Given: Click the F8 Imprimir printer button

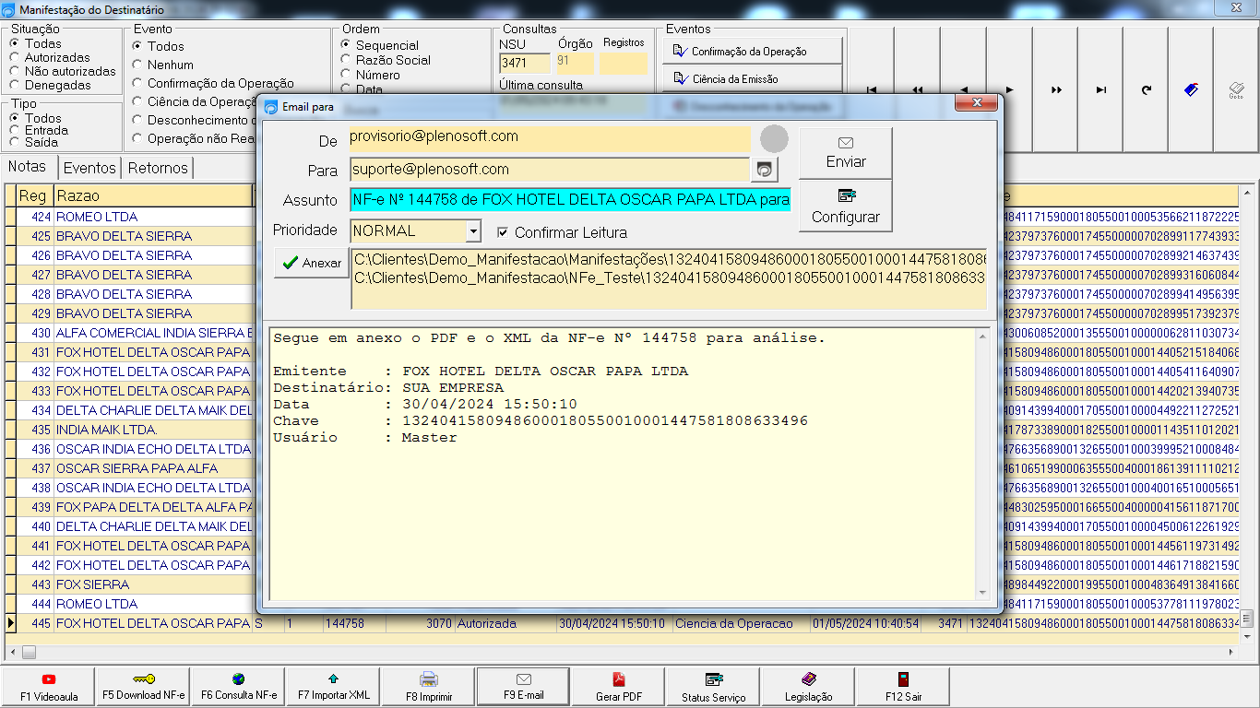Looking at the screenshot, I should 429,687.
